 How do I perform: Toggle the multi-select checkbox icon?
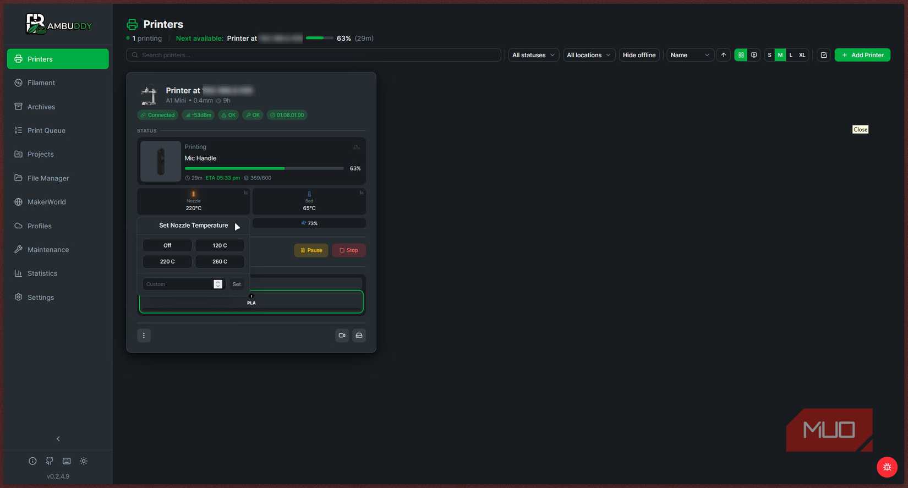click(x=824, y=55)
